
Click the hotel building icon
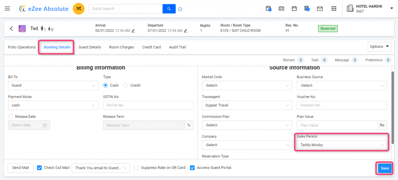tap(350, 9)
